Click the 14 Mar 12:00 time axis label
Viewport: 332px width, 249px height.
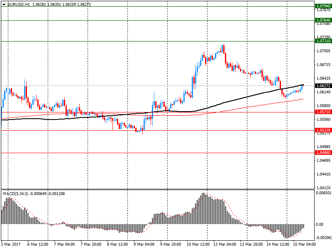278,244
